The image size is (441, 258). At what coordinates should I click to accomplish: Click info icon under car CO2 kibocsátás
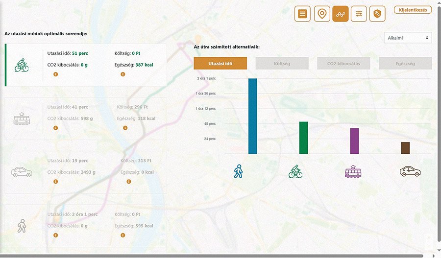tap(55, 182)
